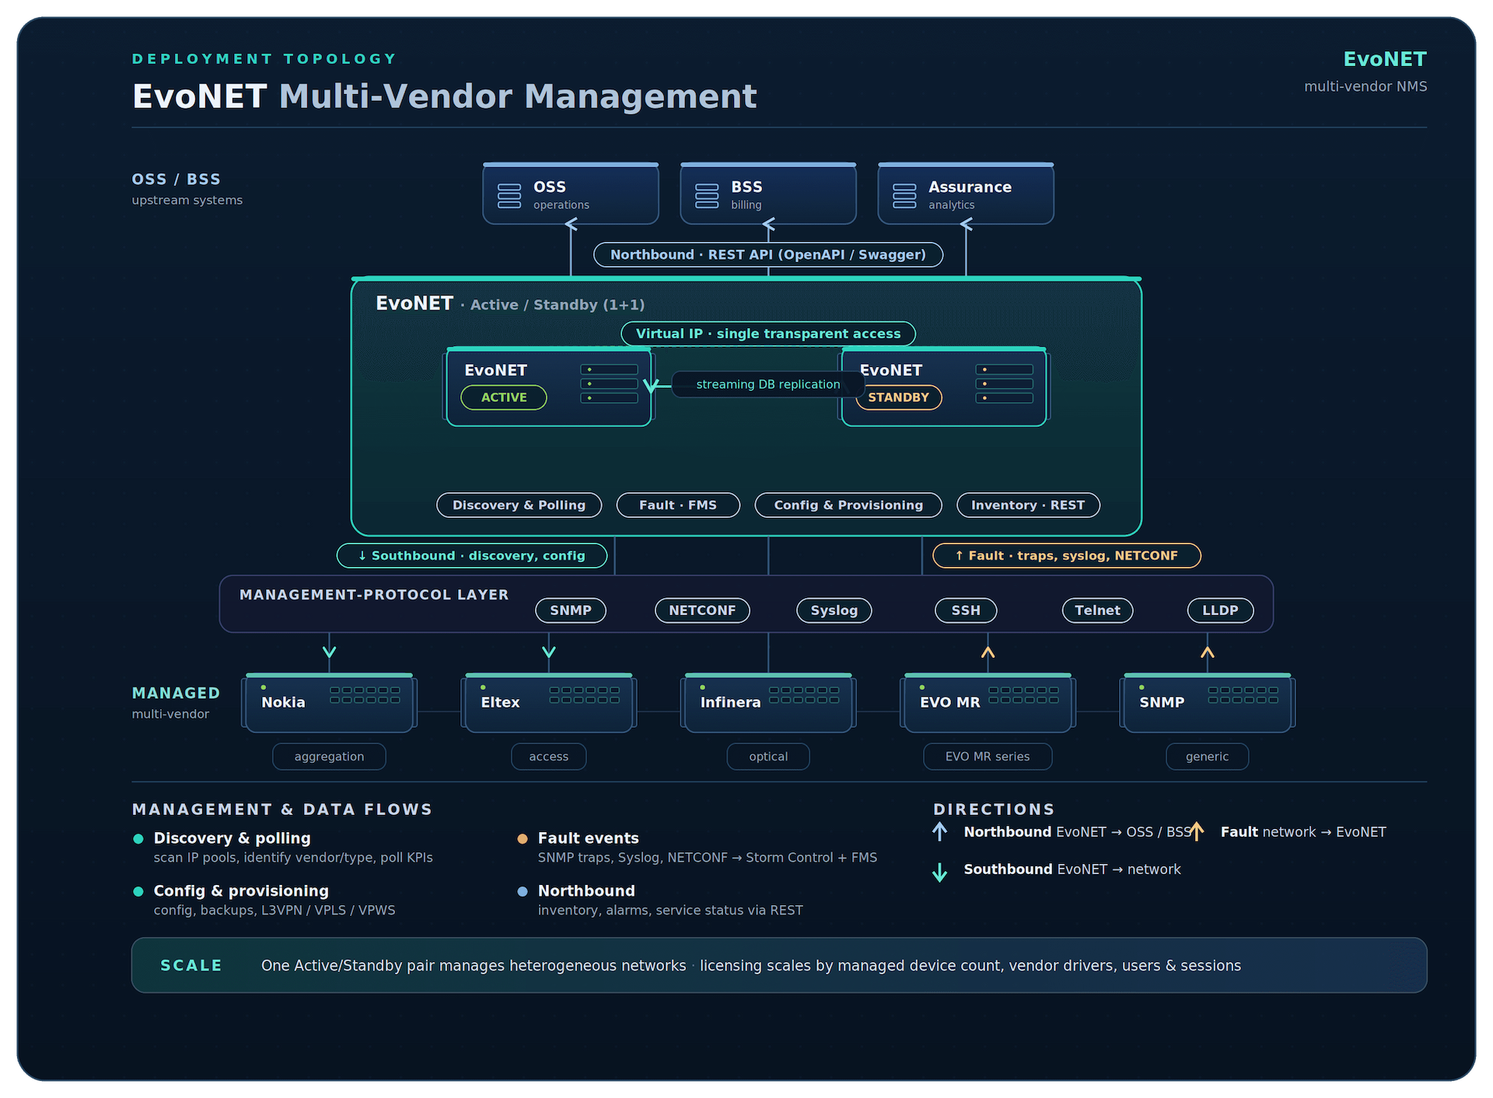Image resolution: width=1493 pixels, height=1098 pixels.
Task: Choose the SNMP protocol pill in the protocol layer
Action: coord(571,610)
